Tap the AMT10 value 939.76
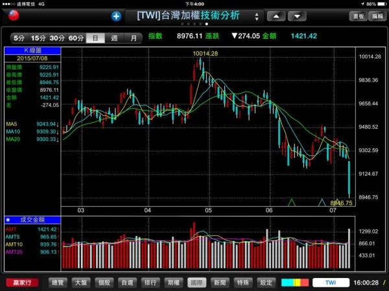The width and height of the screenshot is (389, 291). 49,244
